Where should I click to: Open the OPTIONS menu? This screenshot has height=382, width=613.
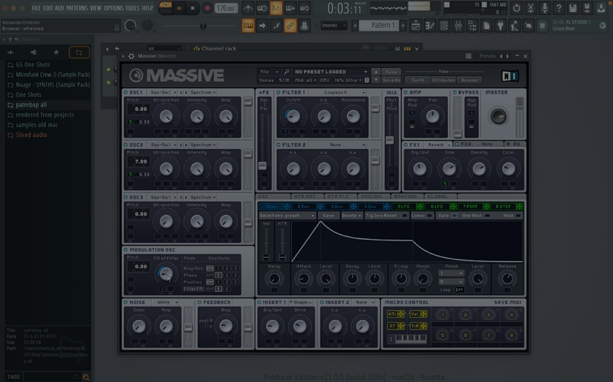click(x=114, y=8)
